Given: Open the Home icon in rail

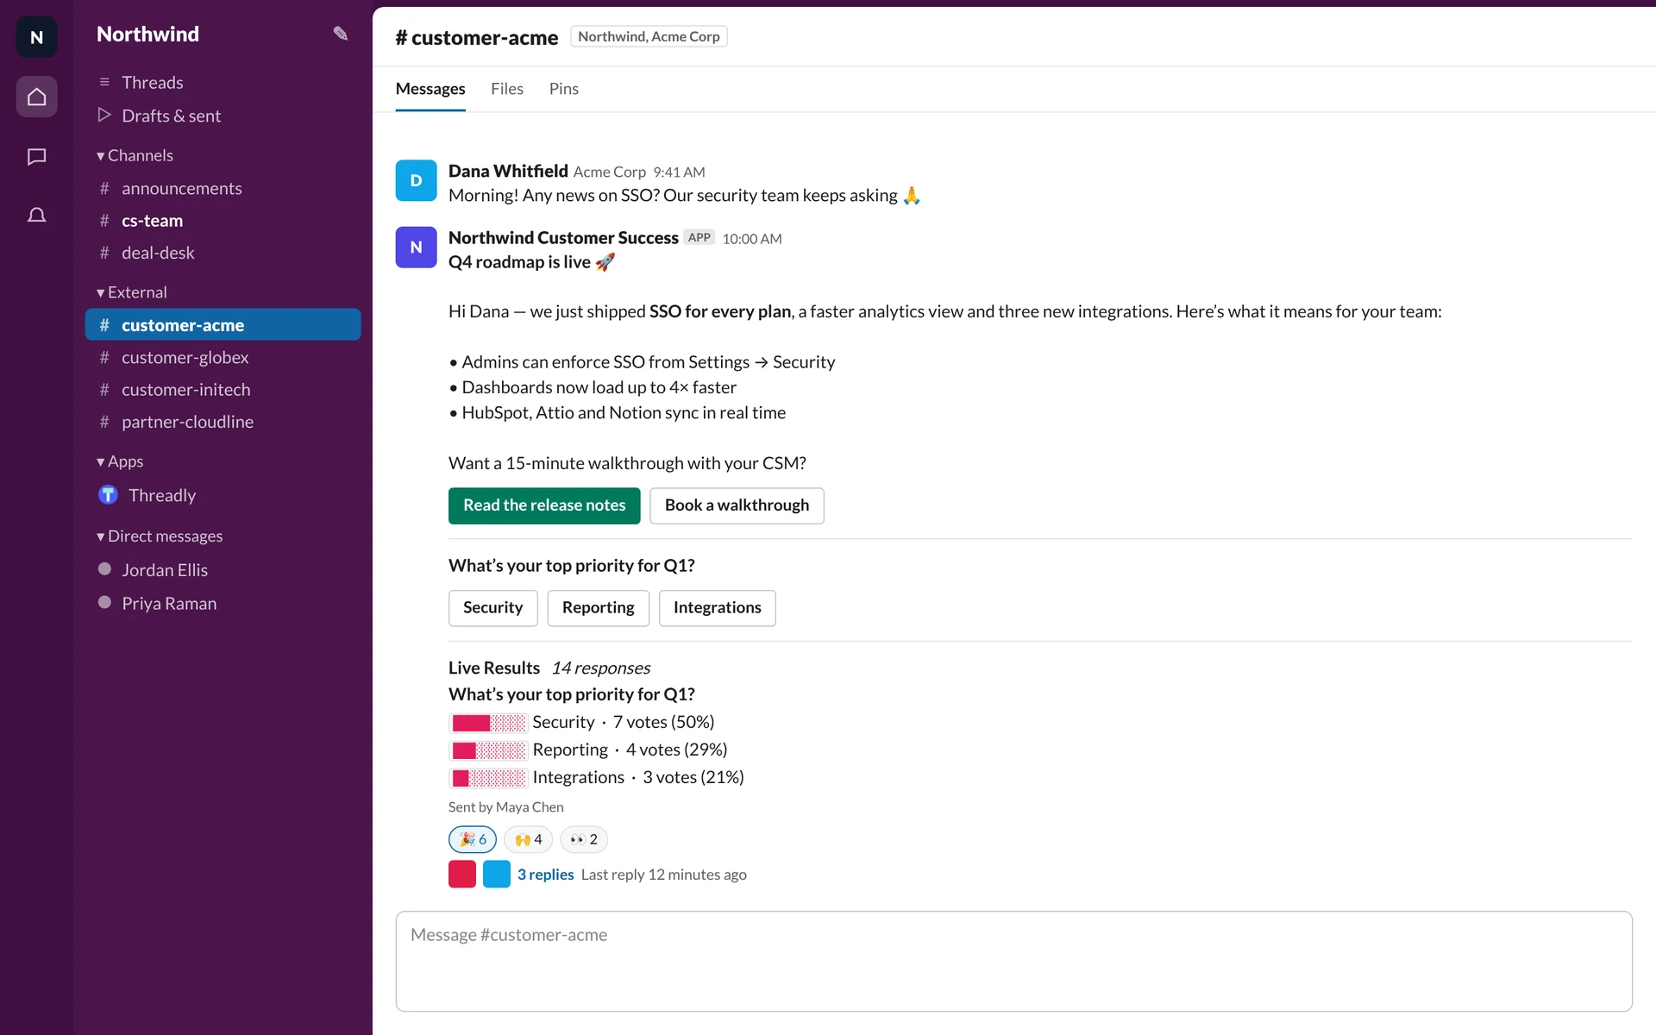Looking at the screenshot, I should [36, 97].
